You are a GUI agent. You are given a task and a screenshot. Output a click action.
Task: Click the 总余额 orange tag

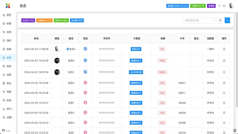[x=44, y=20]
